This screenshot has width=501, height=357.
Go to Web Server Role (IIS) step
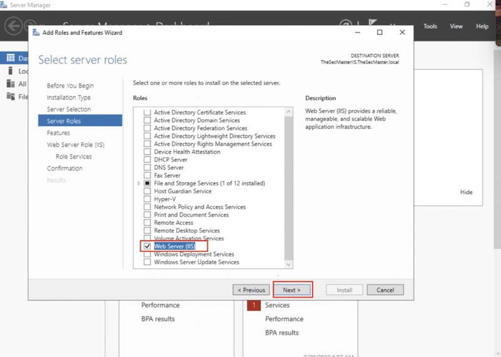pyautogui.click(x=75, y=145)
